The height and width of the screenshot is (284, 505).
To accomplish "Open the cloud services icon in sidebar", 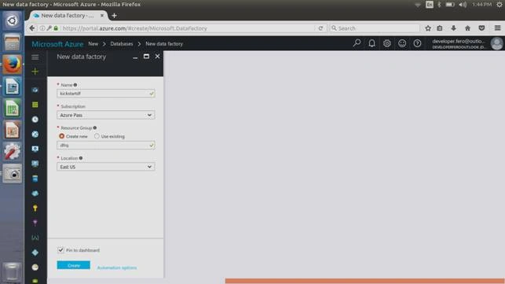I will coord(35,194).
